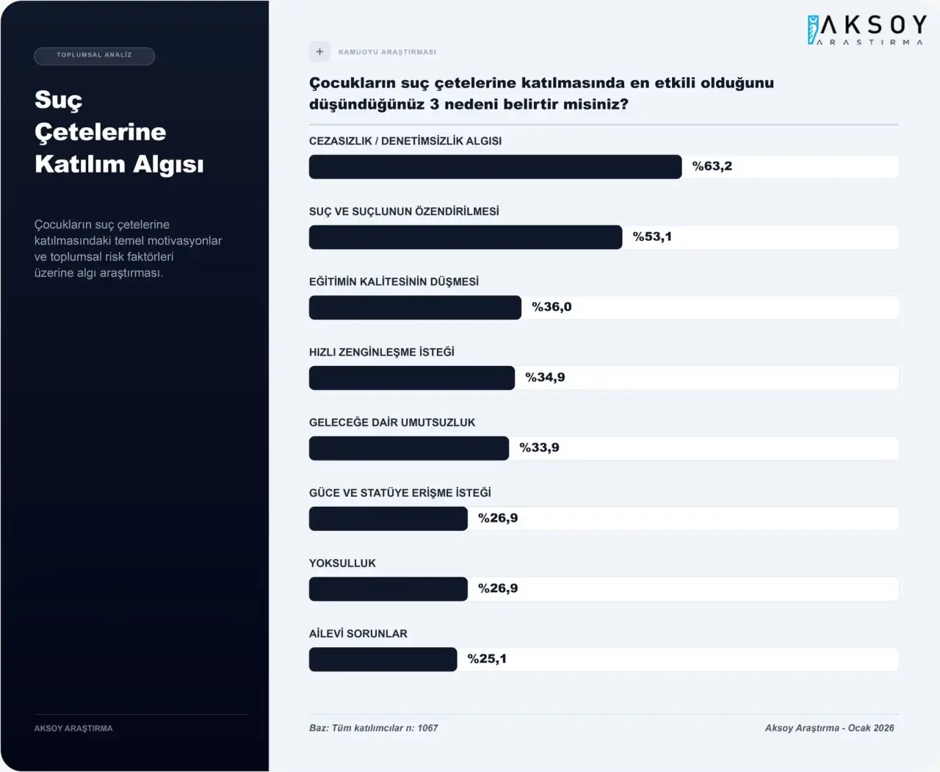Click the Kamuoyu Araştırması header label

point(387,52)
